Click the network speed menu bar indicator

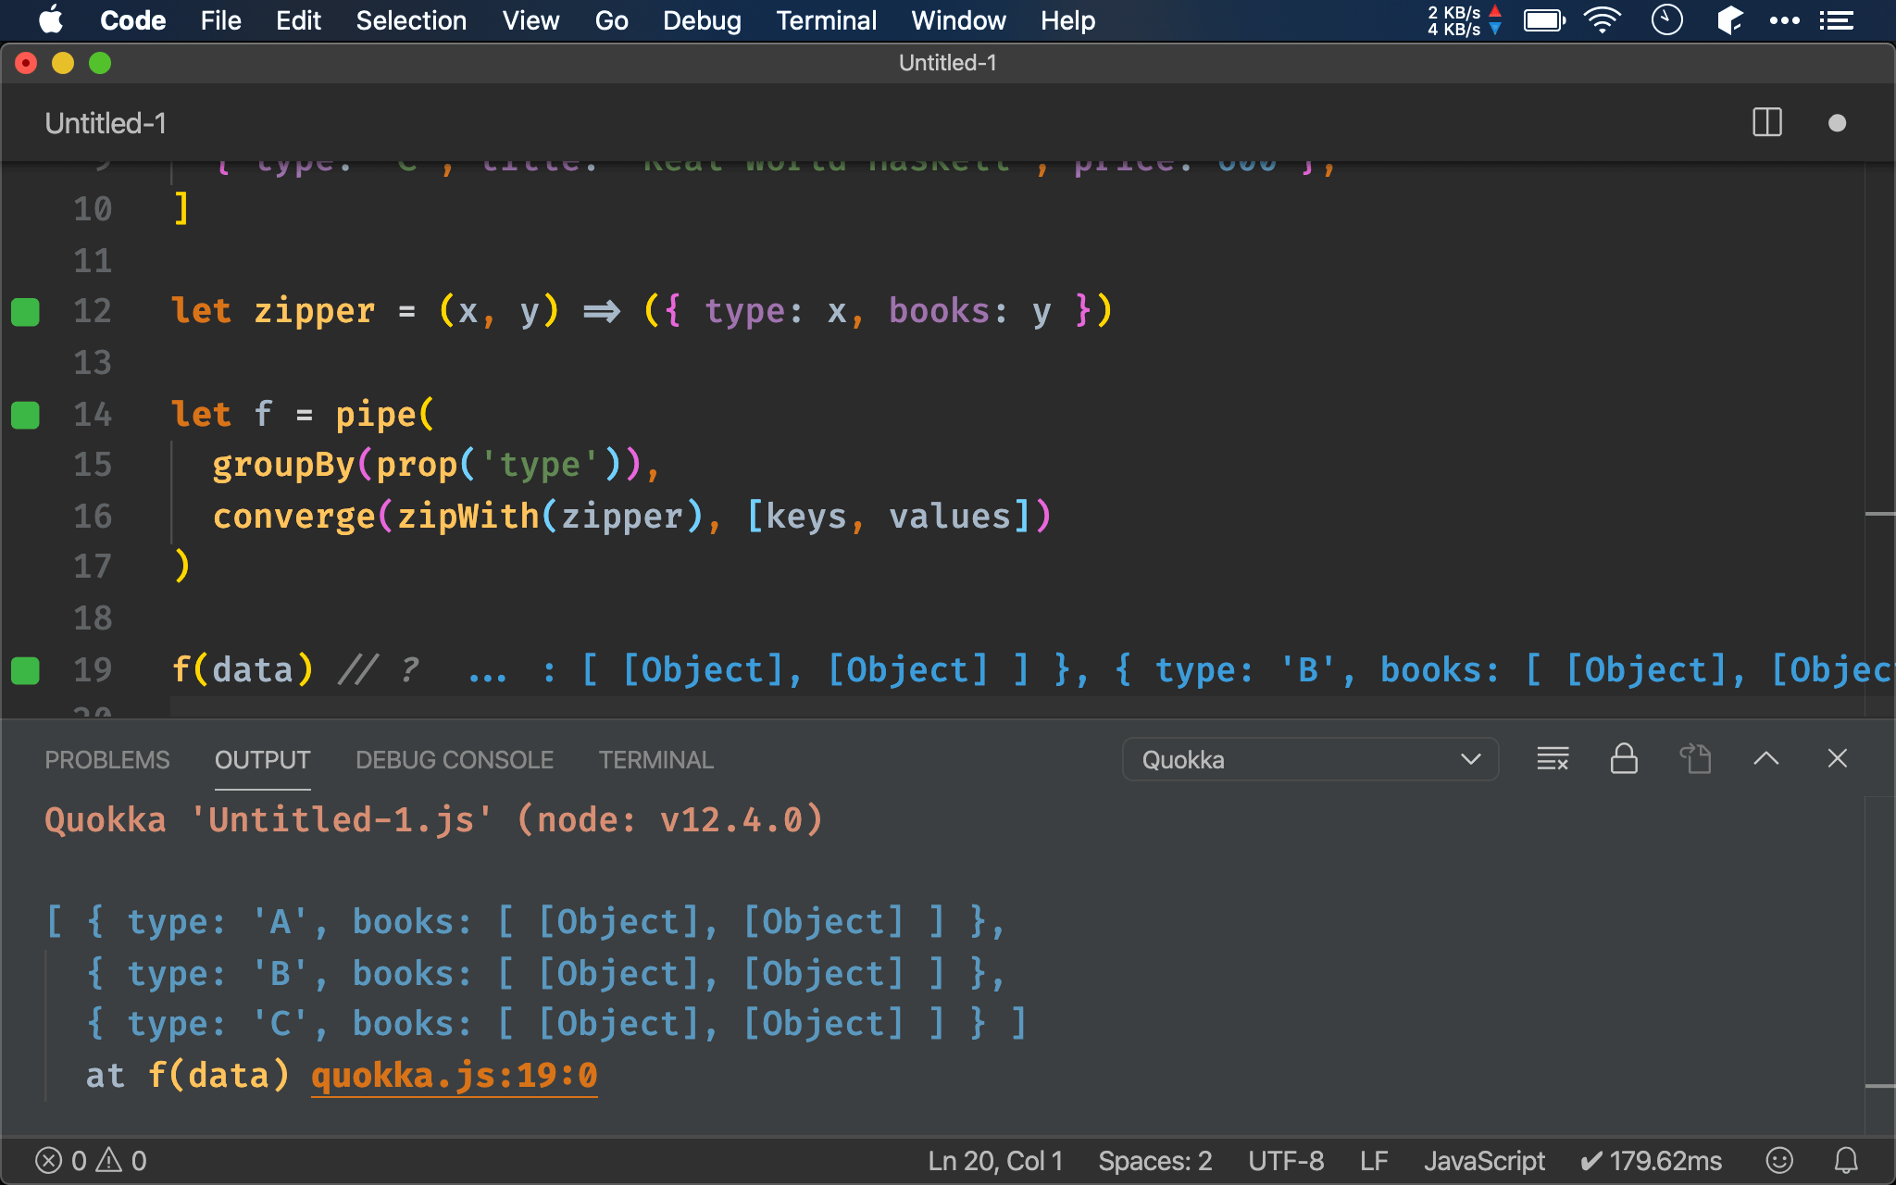click(x=1465, y=20)
